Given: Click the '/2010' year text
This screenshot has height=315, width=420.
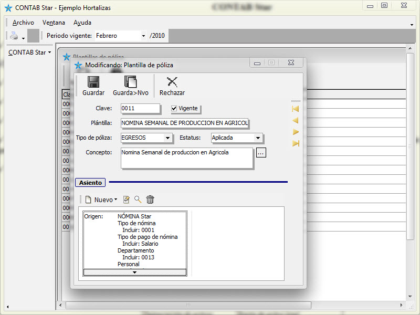Looking at the screenshot, I should [x=157, y=36].
